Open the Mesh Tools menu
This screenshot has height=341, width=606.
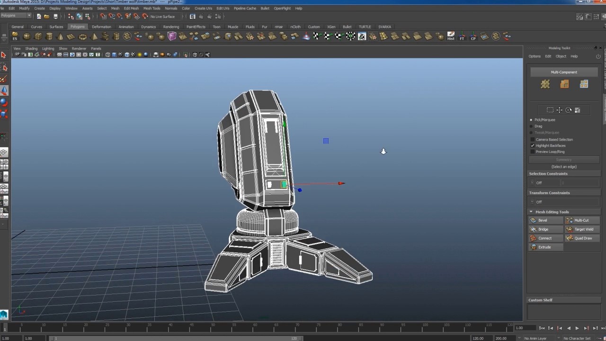[151, 8]
